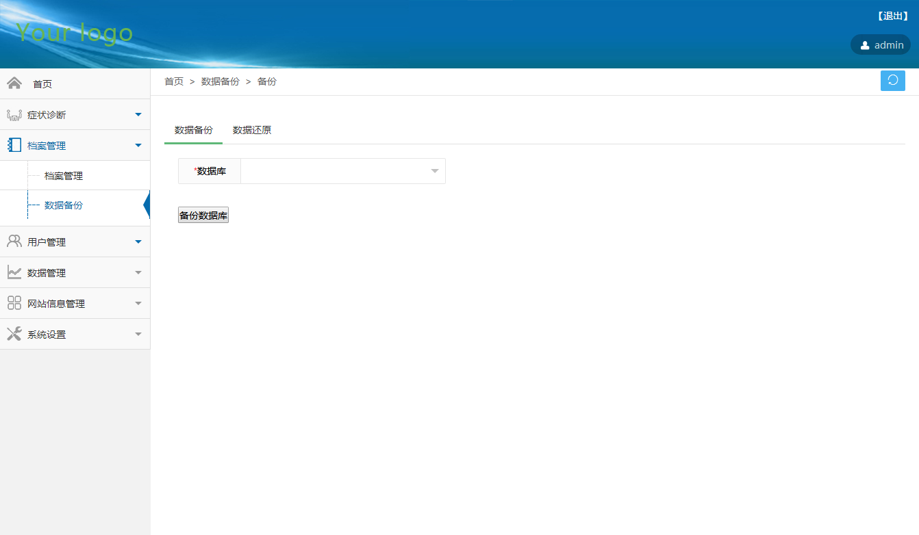Click the admin user profile badge

(881, 45)
